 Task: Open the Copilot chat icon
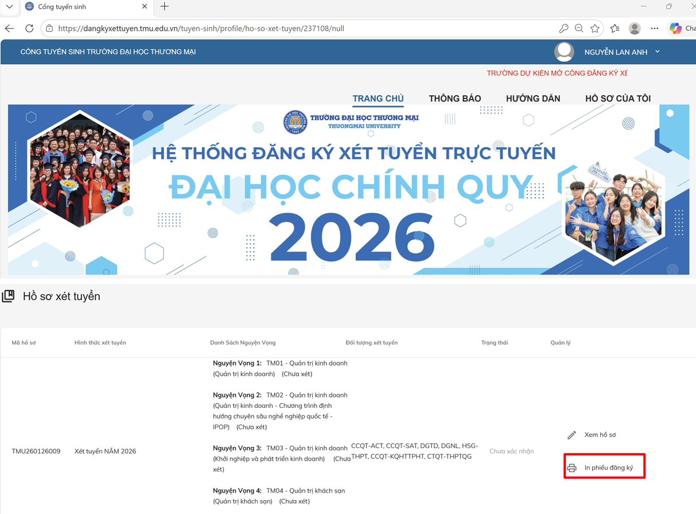pyautogui.click(x=675, y=28)
